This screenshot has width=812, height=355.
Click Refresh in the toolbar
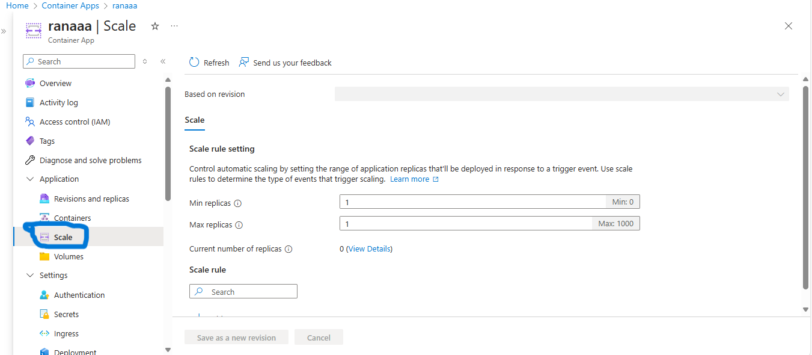[209, 63]
